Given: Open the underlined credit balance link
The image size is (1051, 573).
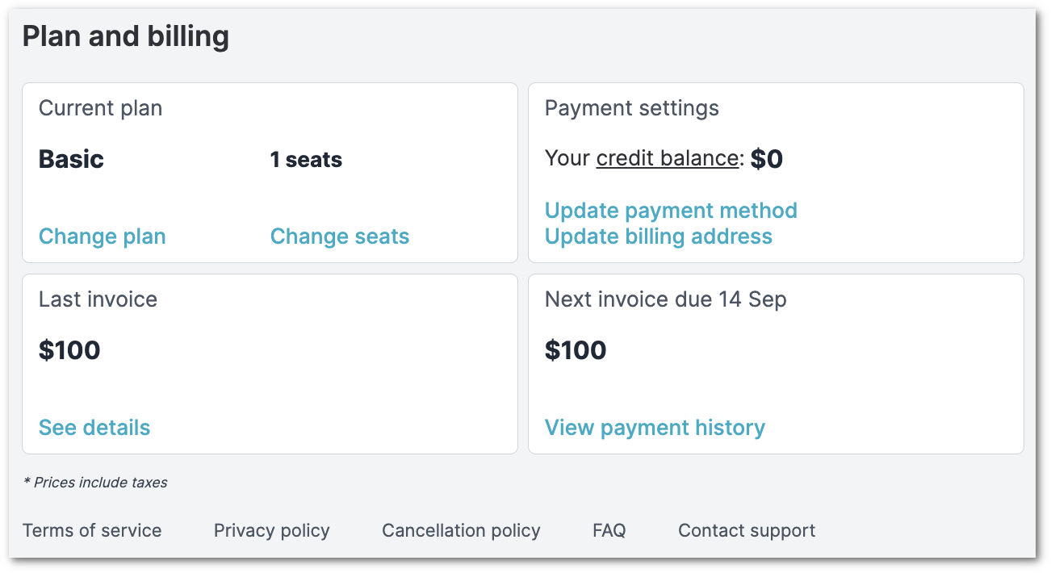Looking at the screenshot, I should 667,159.
